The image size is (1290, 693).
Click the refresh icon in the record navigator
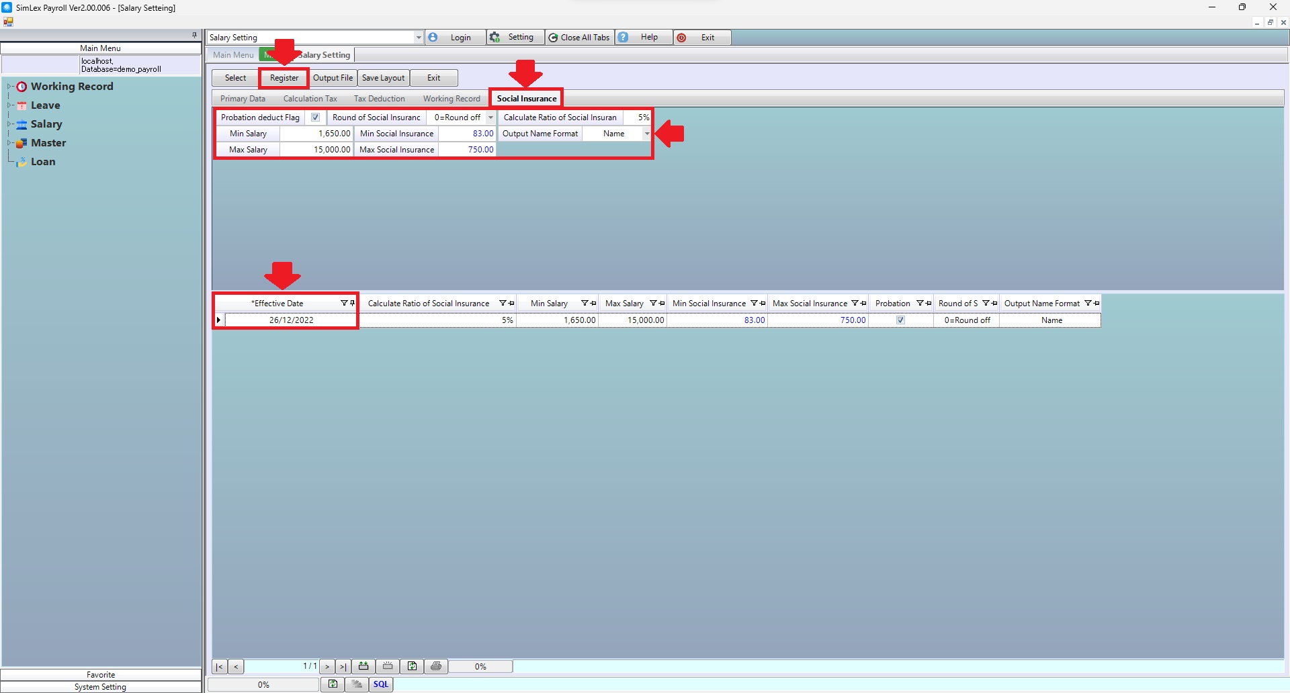click(x=412, y=666)
